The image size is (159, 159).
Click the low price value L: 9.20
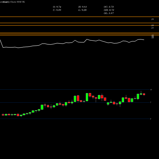tap(82, 10)
